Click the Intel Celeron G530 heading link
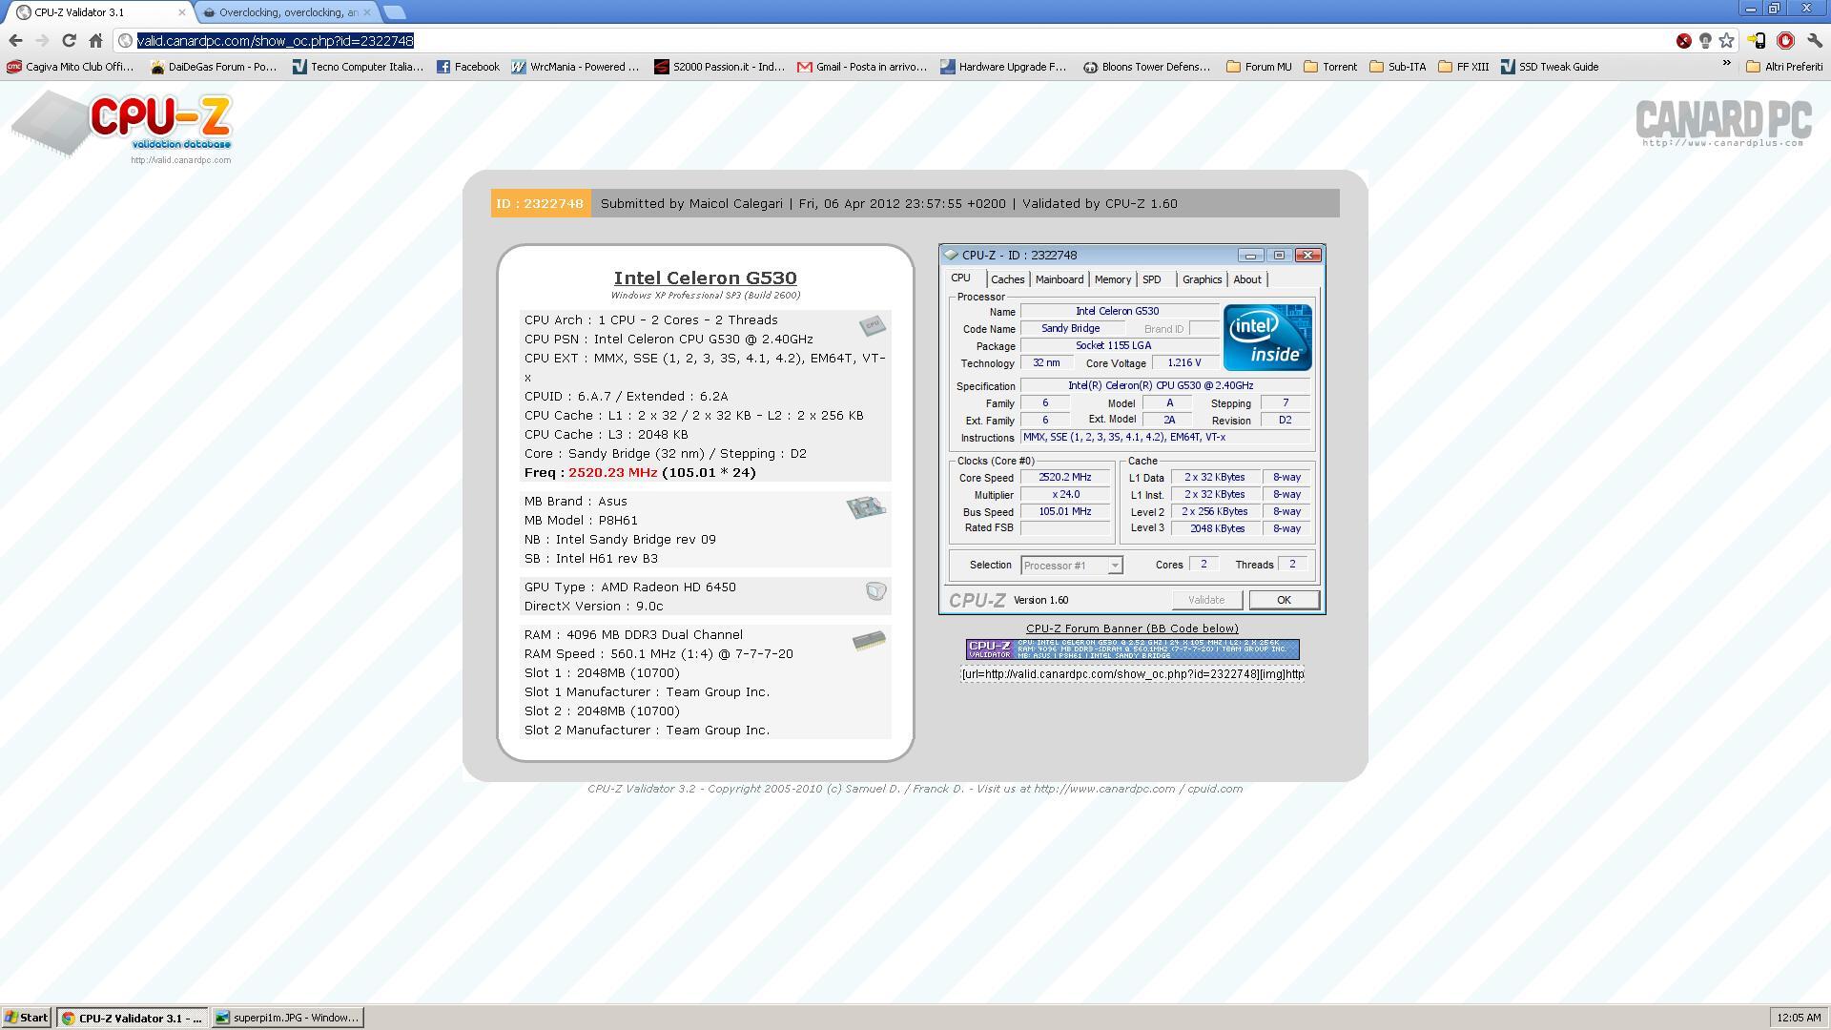Viewport: 1831px width, 1030px height. pos(705,278)
